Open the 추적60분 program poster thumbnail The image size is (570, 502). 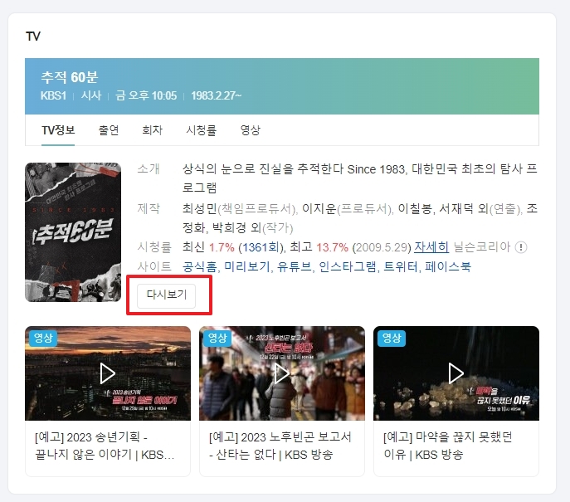73,232
